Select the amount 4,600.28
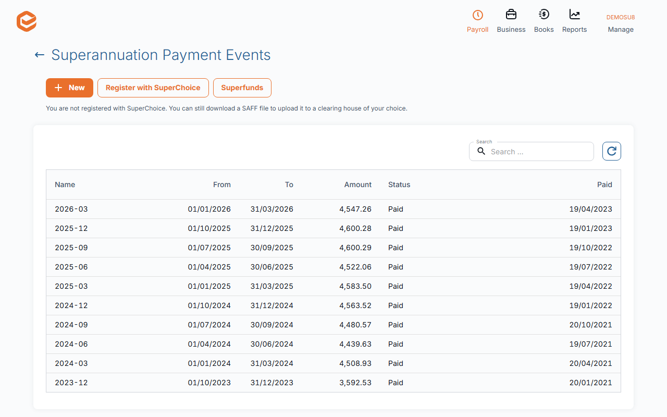Screen dimensions: 667x417 355,228
